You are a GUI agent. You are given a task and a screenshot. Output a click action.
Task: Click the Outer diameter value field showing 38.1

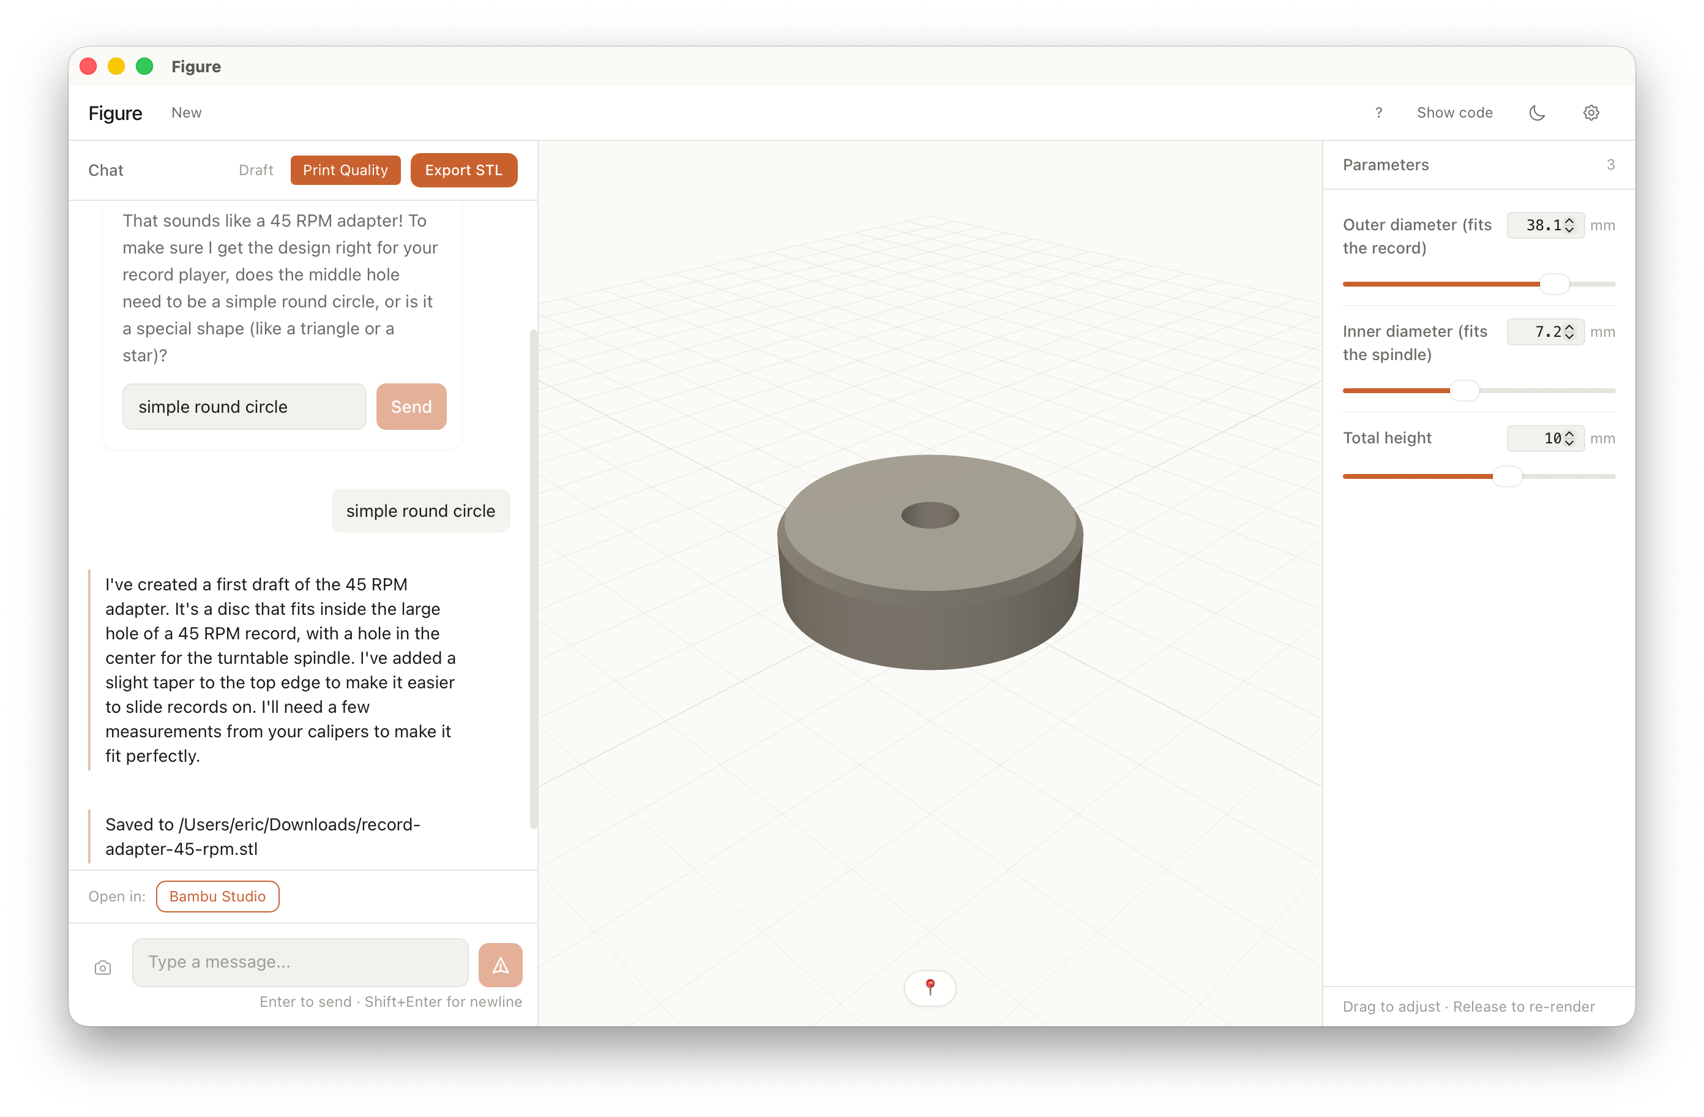click(1545, 225)
